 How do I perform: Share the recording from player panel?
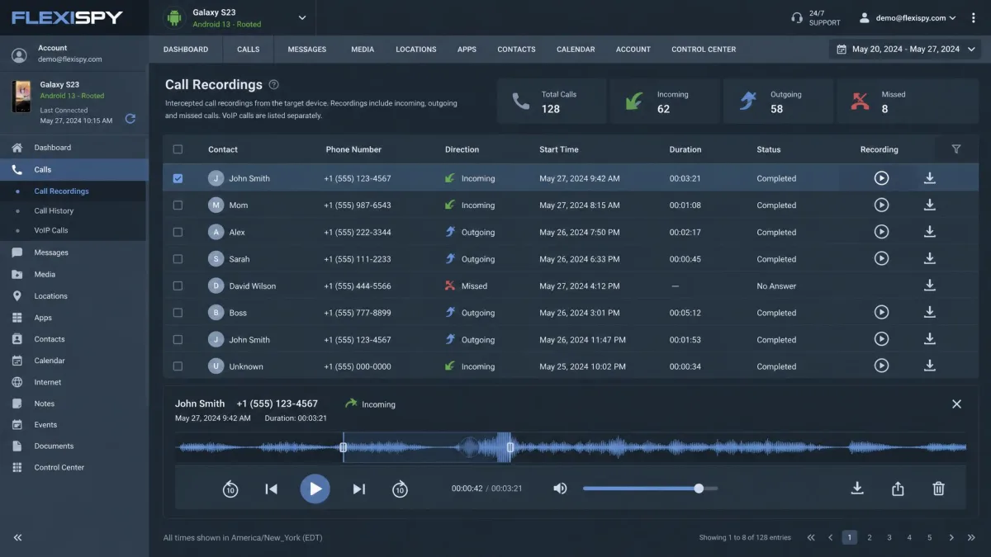898,489
